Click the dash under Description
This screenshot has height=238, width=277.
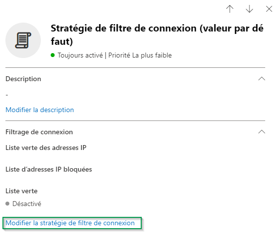click(x=7, y=95)
